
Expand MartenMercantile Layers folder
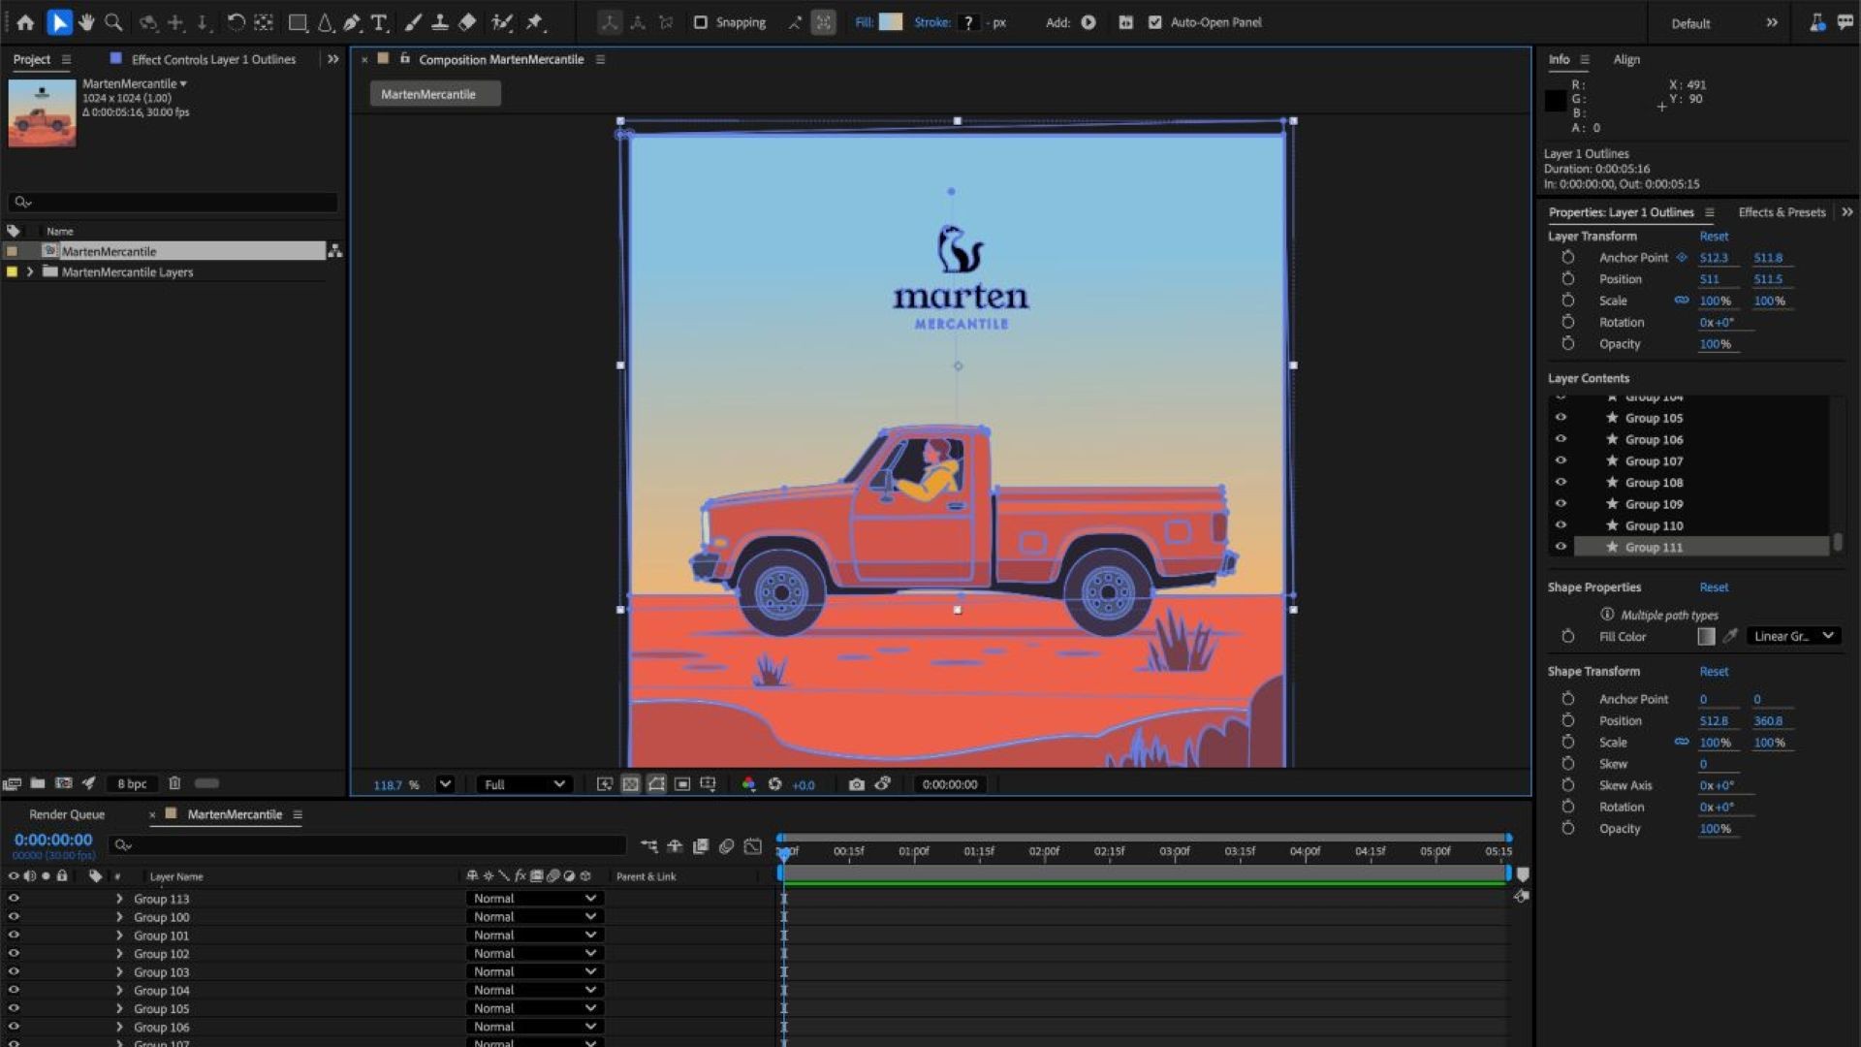pos(30,272)
